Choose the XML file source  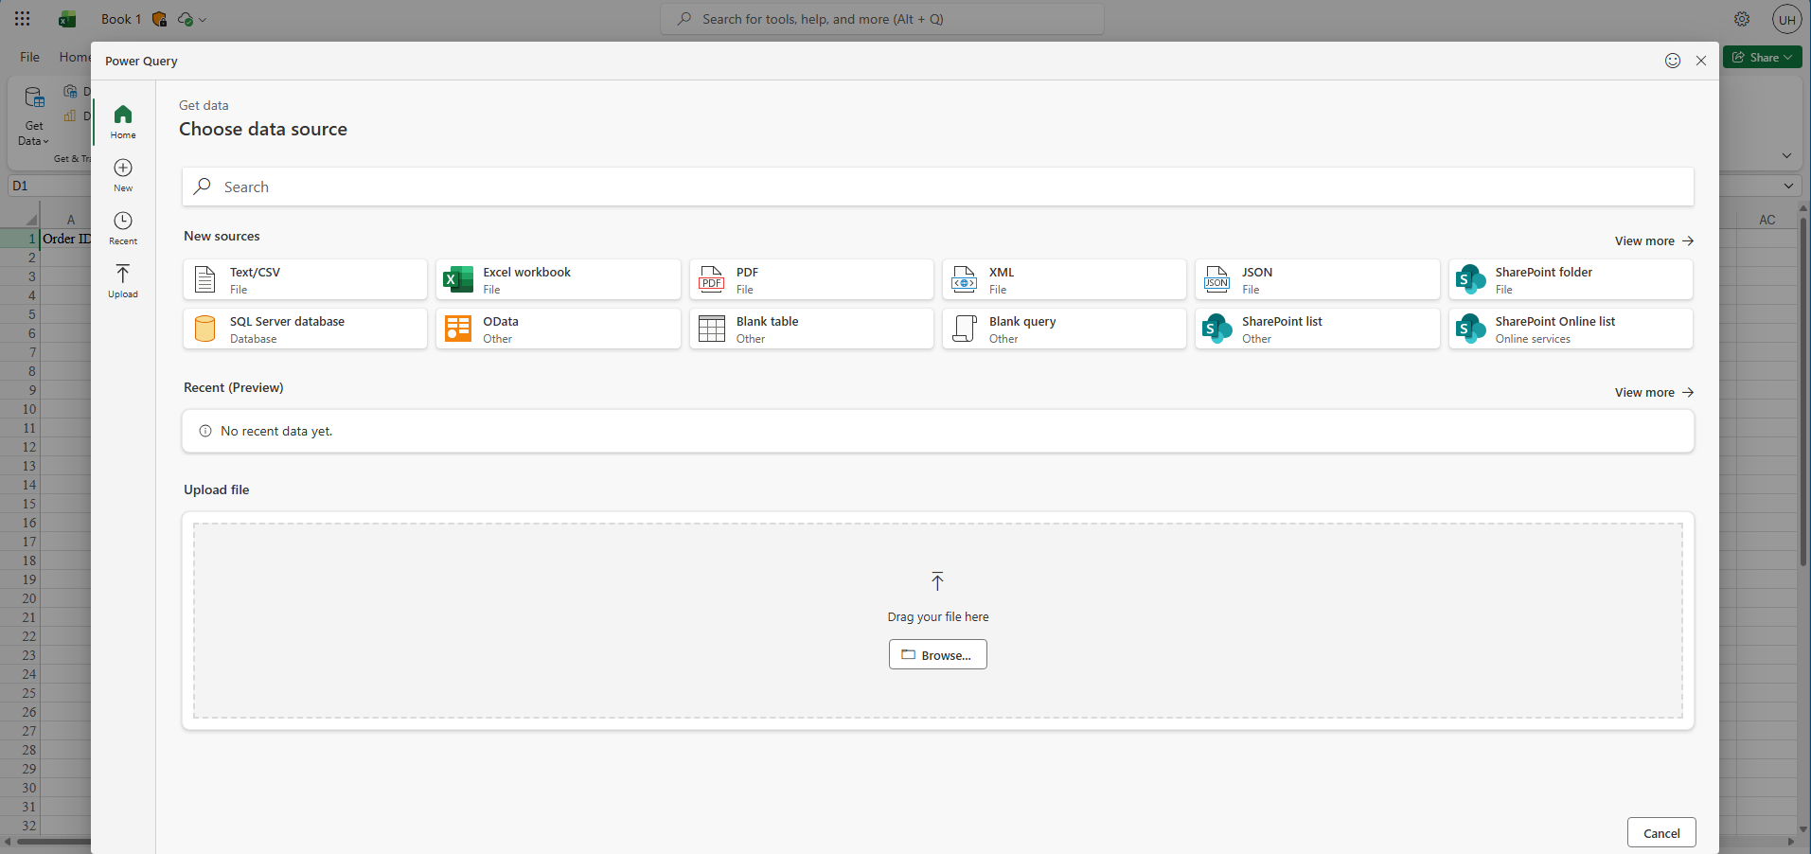point(1064,279)
